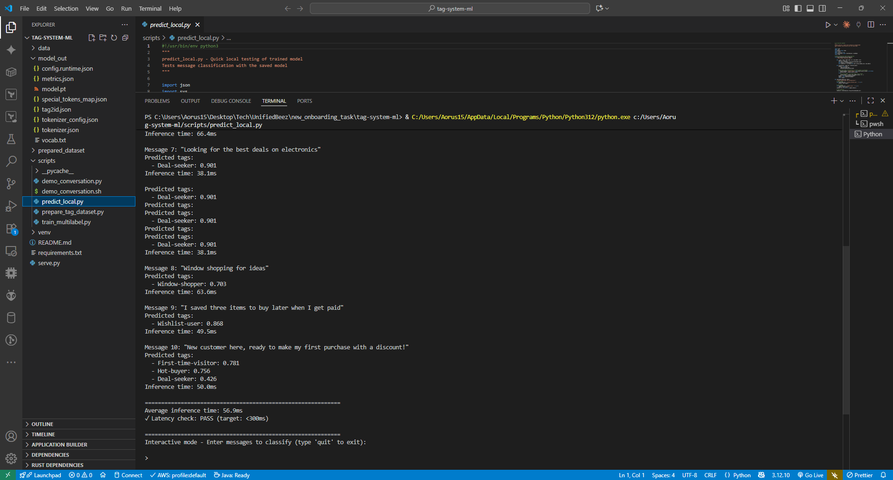Viewport: 893px width, 480px height.
Task: Open the Source Control view
Action: pos(11,184)
